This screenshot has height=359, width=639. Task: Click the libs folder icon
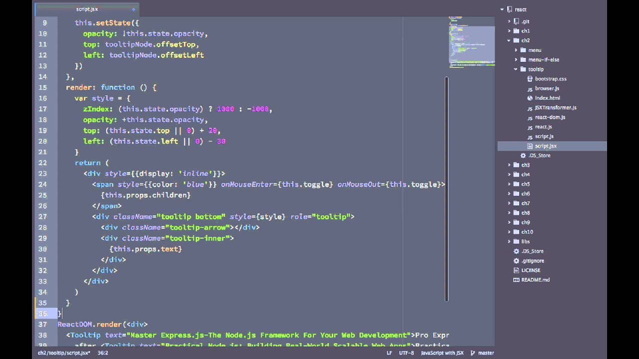(517, 242)
